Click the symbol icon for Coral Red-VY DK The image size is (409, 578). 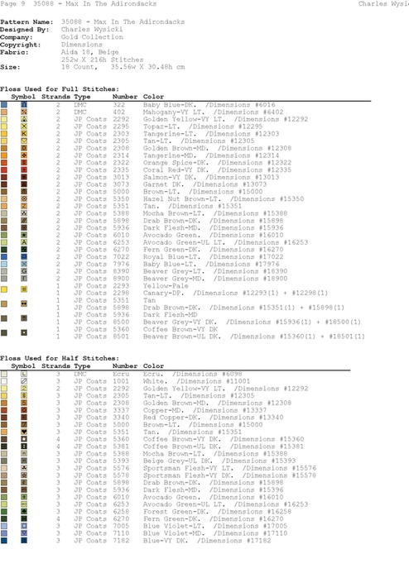pos(24,170)
